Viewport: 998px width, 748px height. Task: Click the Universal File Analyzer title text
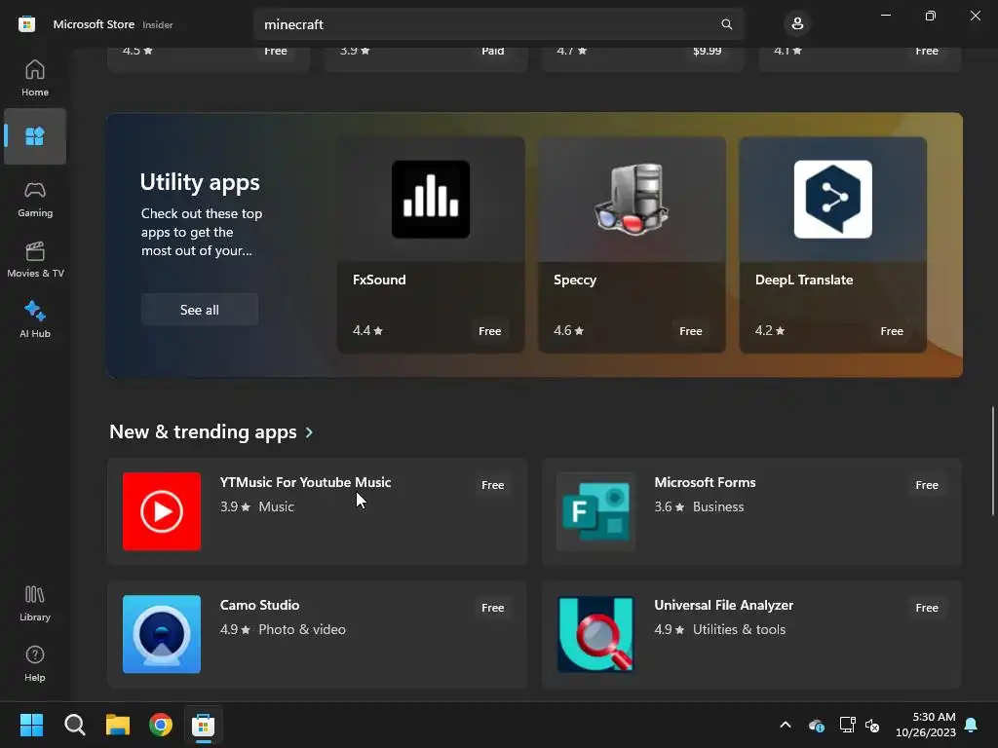(x=724, y=606)
